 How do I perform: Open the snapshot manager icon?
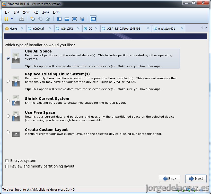48,19
